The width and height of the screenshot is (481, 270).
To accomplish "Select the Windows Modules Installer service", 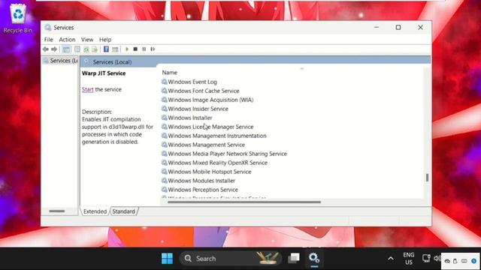I will [198, 181].
